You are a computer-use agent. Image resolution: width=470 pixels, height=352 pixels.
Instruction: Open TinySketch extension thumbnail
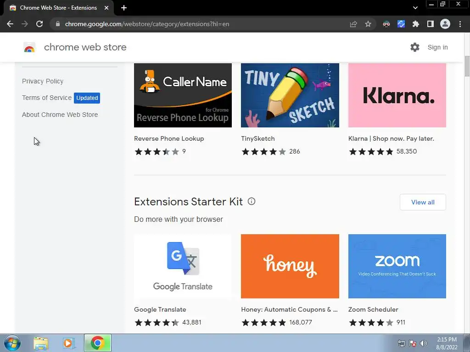click(290, 95)
